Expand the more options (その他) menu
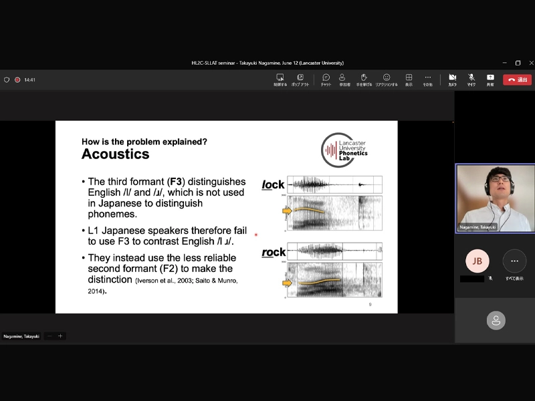The height and width of the screenshot is (401, 535). [428, 79]
